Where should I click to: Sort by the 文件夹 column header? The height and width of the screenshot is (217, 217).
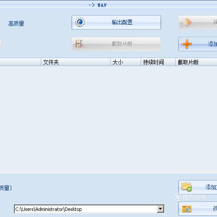(x=76, y=62)
